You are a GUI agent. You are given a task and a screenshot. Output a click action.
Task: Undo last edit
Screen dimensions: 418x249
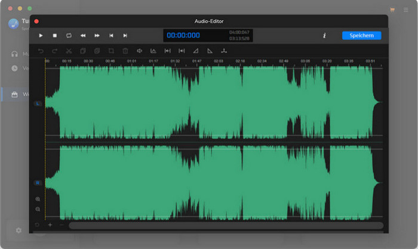[x=41, y=51]
